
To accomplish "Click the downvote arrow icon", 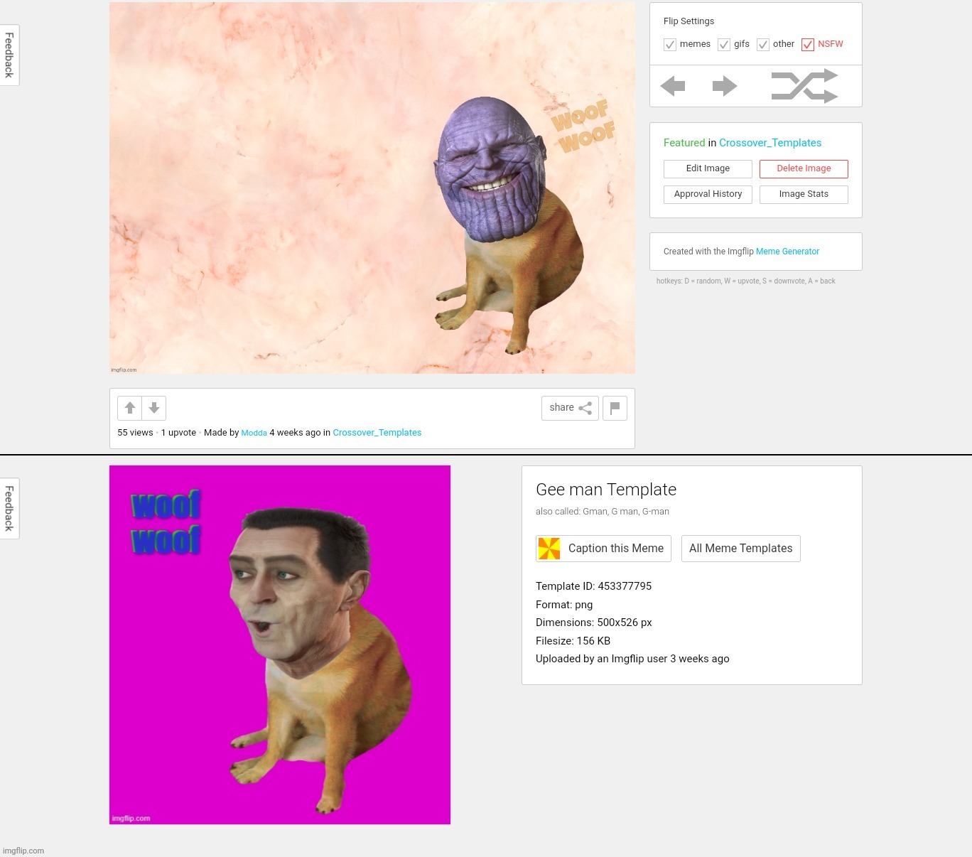I will 154,408.
